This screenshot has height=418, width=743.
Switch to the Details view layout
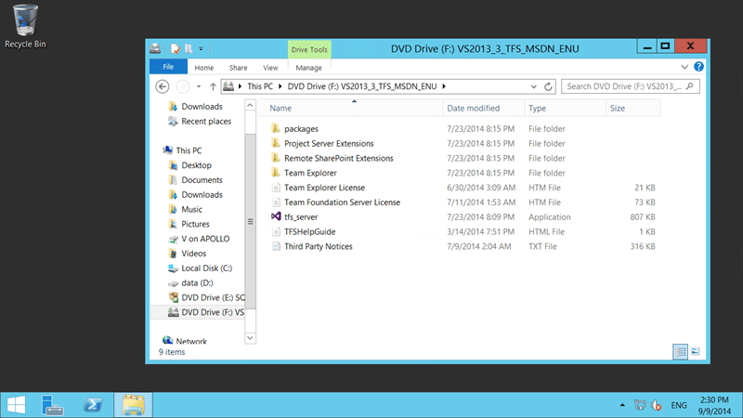[x=680, y=351]
